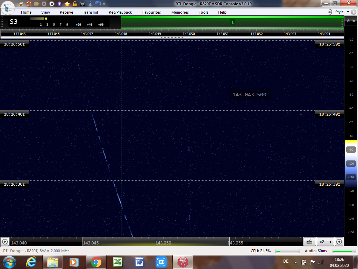
Task: Click the Auto level button
Action: coord(351,21)
